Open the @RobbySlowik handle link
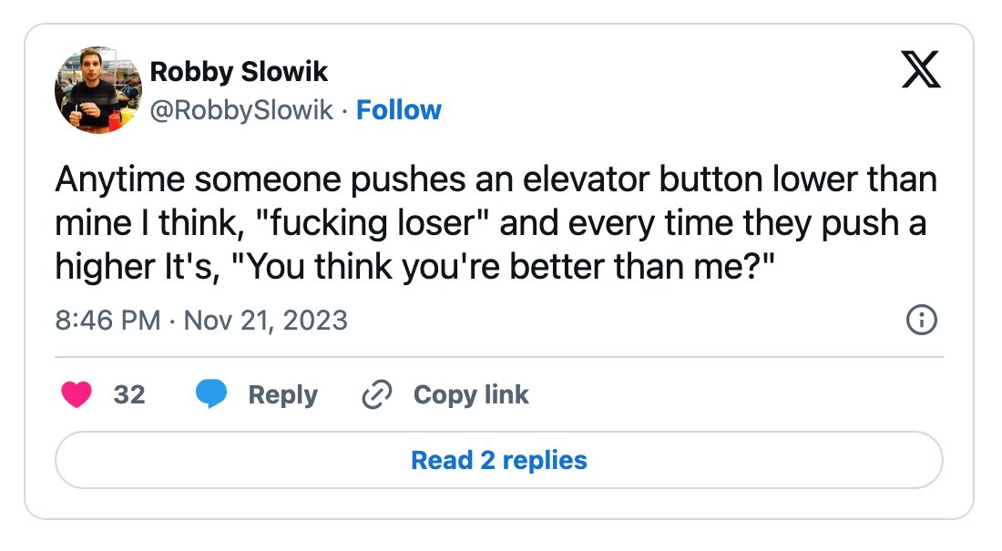The height and width of the screenshot is (551, 1002). (x=241, y=110)
